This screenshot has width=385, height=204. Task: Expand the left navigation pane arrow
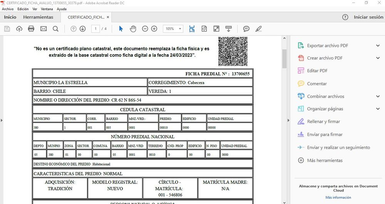point(2,120)
